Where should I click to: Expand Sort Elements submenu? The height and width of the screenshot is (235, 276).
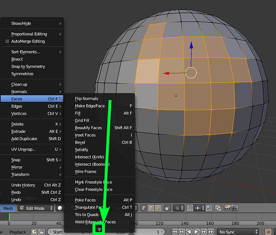pyautogui.click(x=32, y=52)
